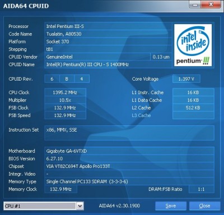The width and height of the screenshot is (224, 215).
Task: Click the platform value 'Socket 370'
Action: tap(58, 41)
